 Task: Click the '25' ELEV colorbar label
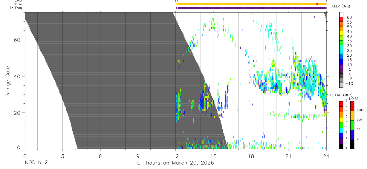tap(349, 51)
